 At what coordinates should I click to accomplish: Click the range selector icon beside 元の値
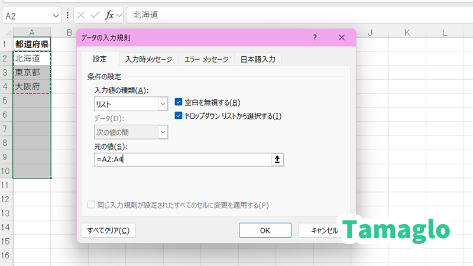pyautogui.click(x=277, y=160)
